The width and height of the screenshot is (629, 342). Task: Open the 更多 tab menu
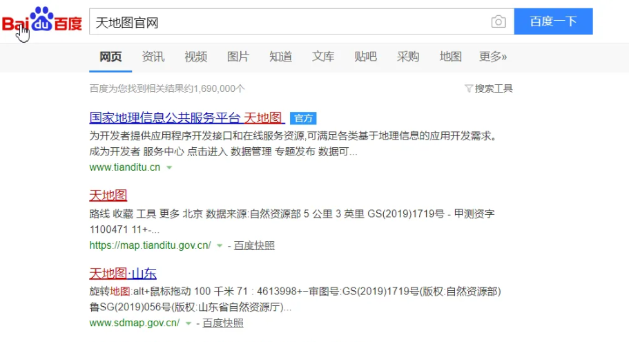(493, 57)
